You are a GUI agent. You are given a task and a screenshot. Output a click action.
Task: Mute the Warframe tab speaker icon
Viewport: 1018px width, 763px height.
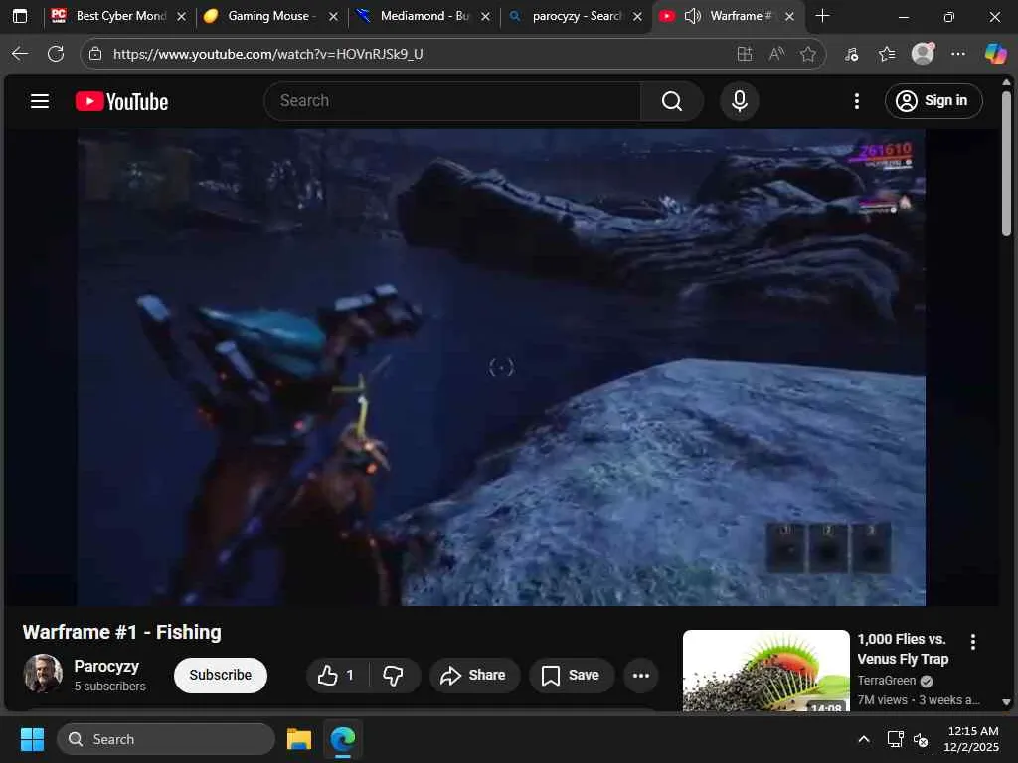693,16
